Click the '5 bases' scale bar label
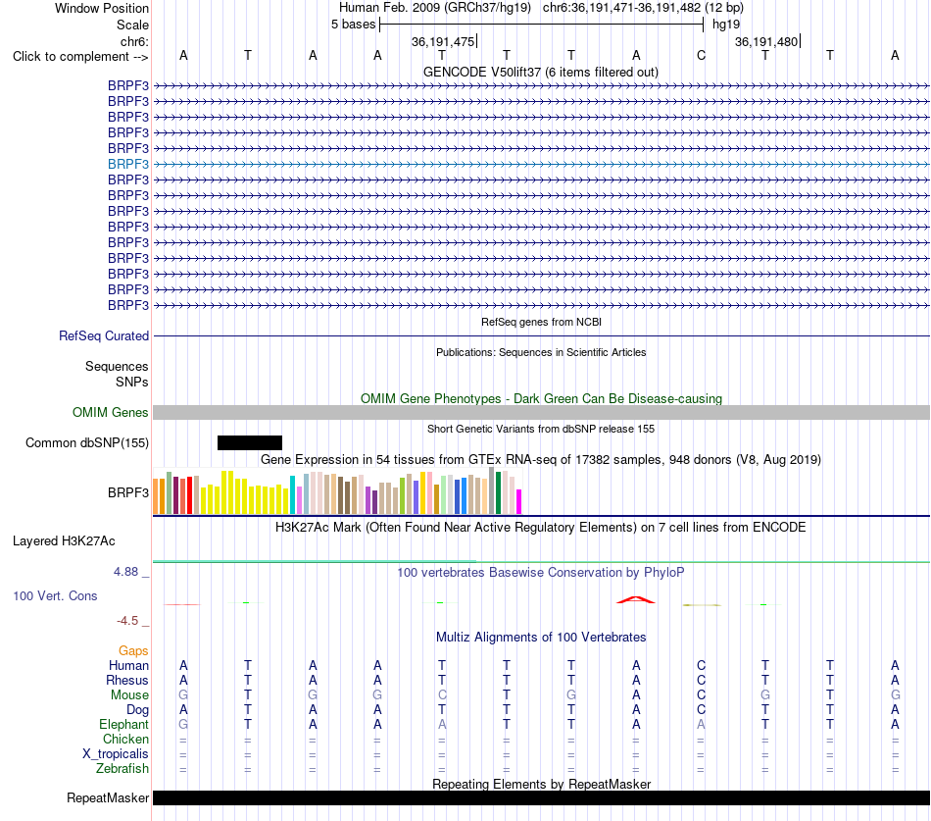The height and width of the screenshot is (821, 931). click(353, 25)
